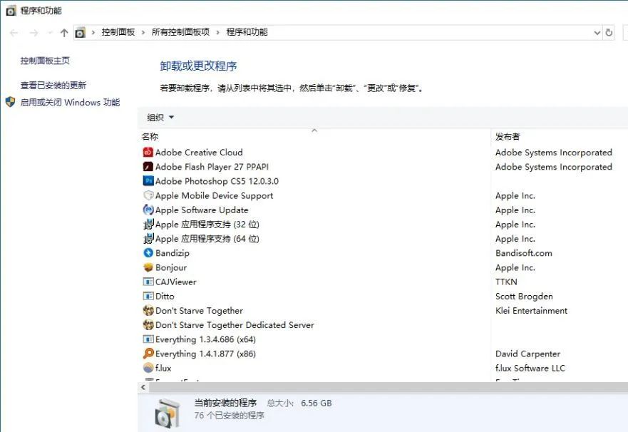Screen dimensions: 628x432
Task: Select the Everything 1.4.1.877 search icon
Action: tap(148, 354)
